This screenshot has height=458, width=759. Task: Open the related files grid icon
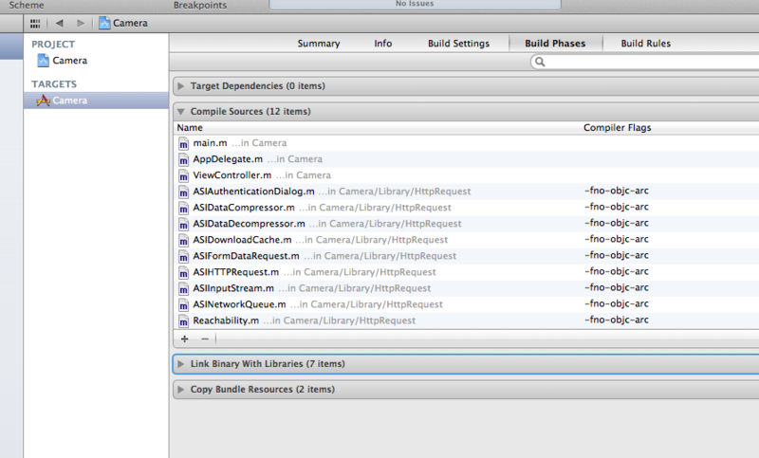click(35, 23)
